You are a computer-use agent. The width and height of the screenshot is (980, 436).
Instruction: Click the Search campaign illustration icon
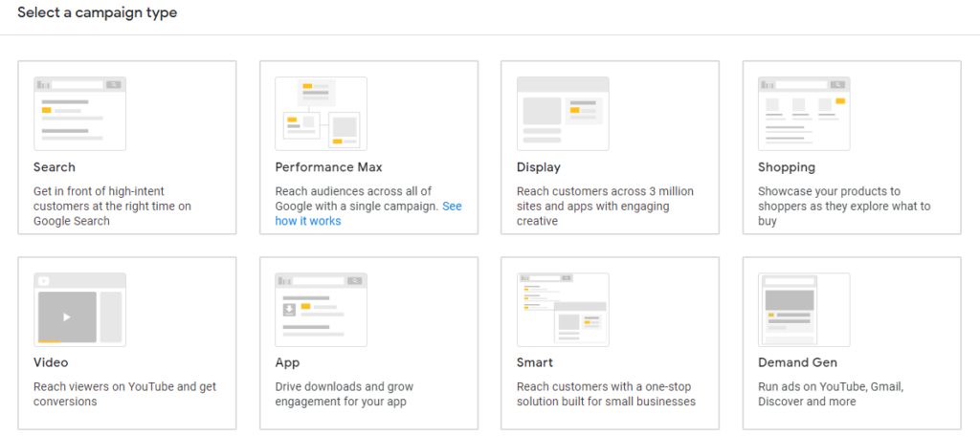[x=80, y=114]
